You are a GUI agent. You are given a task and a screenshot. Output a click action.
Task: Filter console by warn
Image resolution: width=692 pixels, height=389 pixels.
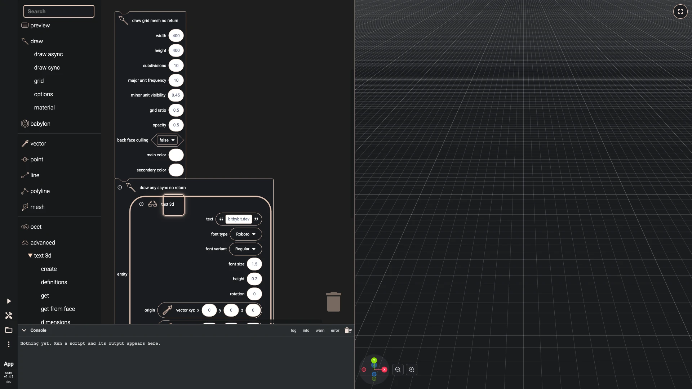pyautogui.click(x=320, y=330)
